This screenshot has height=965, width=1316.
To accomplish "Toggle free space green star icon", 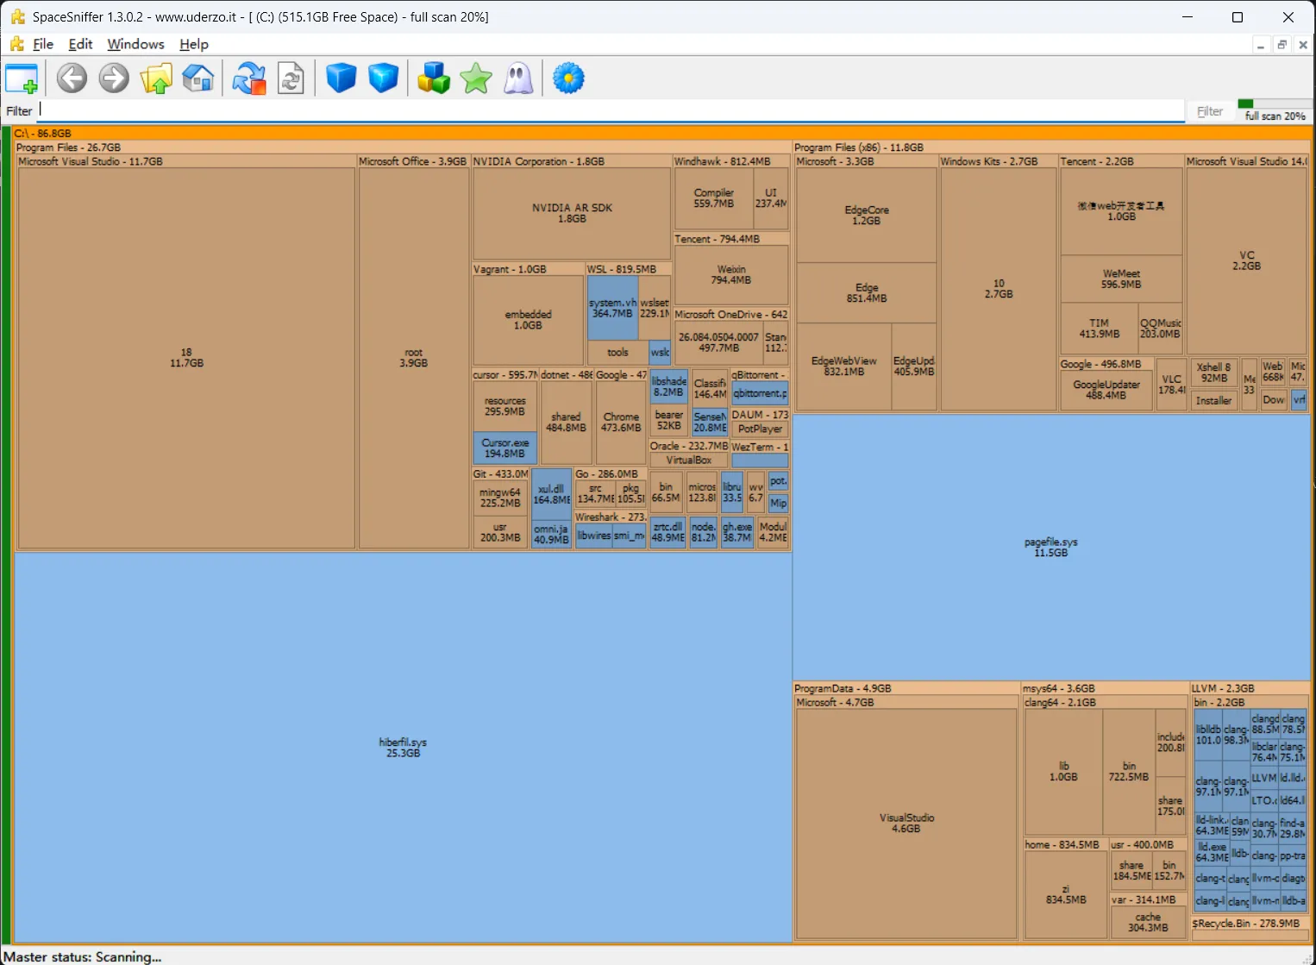I will click(476, 78).
